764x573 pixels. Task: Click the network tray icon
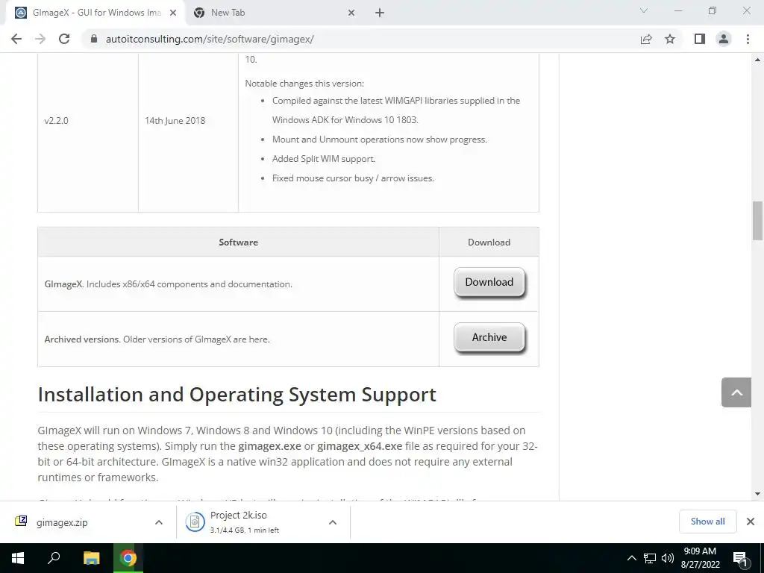click(650, 558)
